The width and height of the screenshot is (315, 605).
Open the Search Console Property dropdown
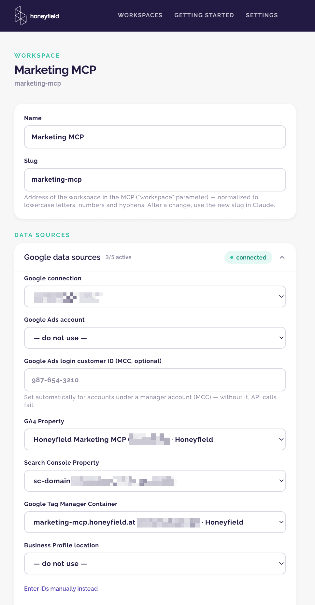pos(155,481)
